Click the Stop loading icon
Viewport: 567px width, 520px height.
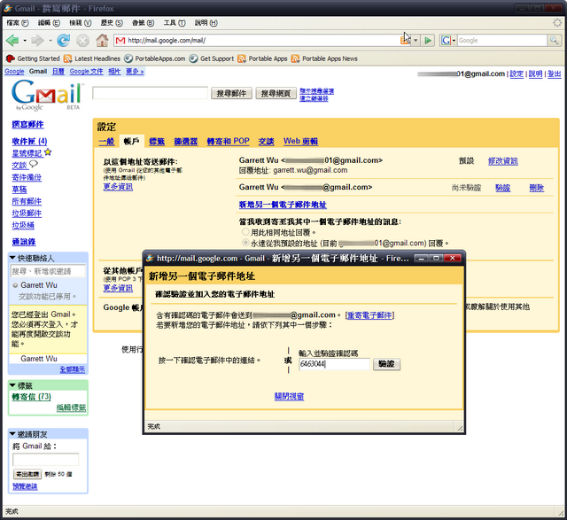(x=82, y=40)
